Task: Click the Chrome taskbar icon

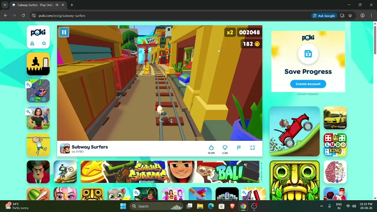Action: 243,206
